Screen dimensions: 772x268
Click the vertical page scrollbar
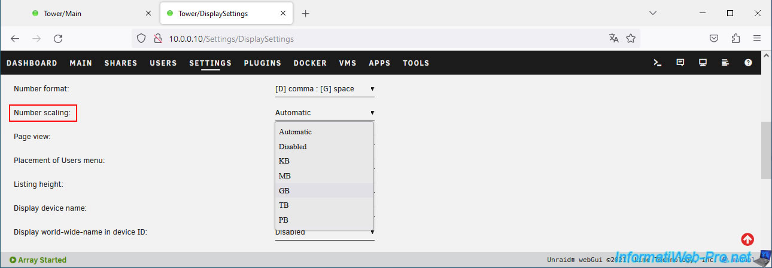(766, 150)
